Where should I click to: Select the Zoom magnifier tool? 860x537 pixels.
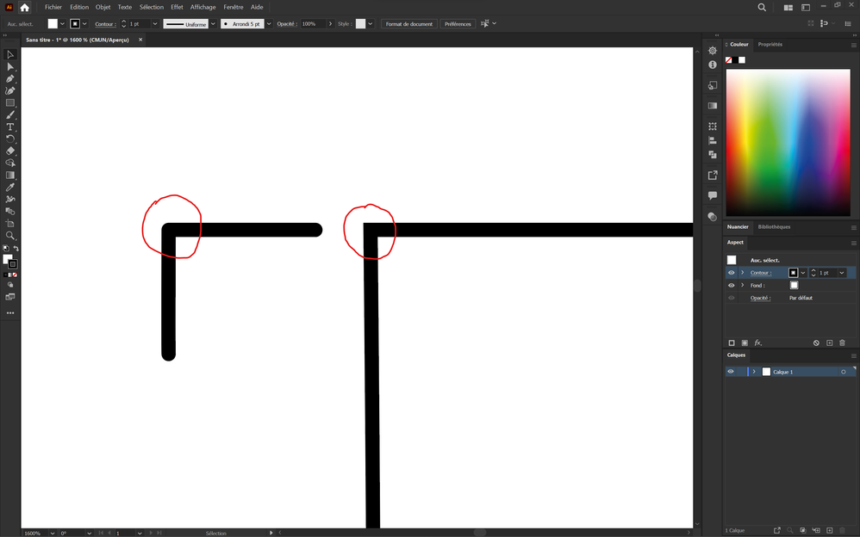click(9, 235)
